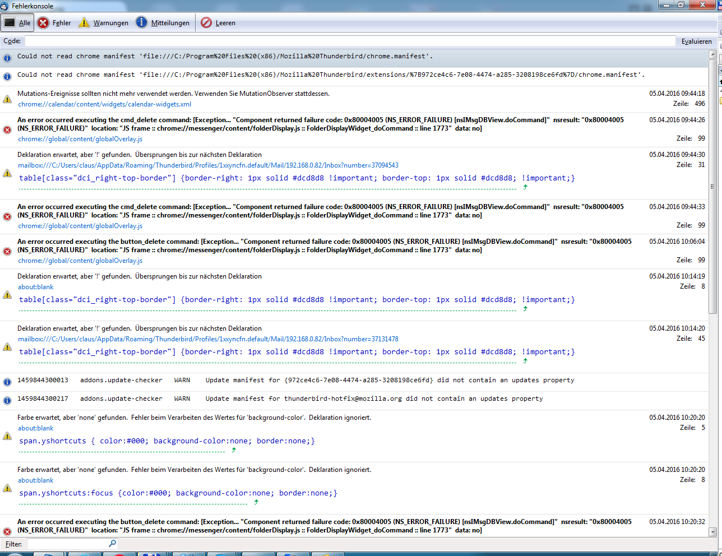
Task: Open about:blank link above 'span.yshortcuts {' code
Action: click(36, 428)
